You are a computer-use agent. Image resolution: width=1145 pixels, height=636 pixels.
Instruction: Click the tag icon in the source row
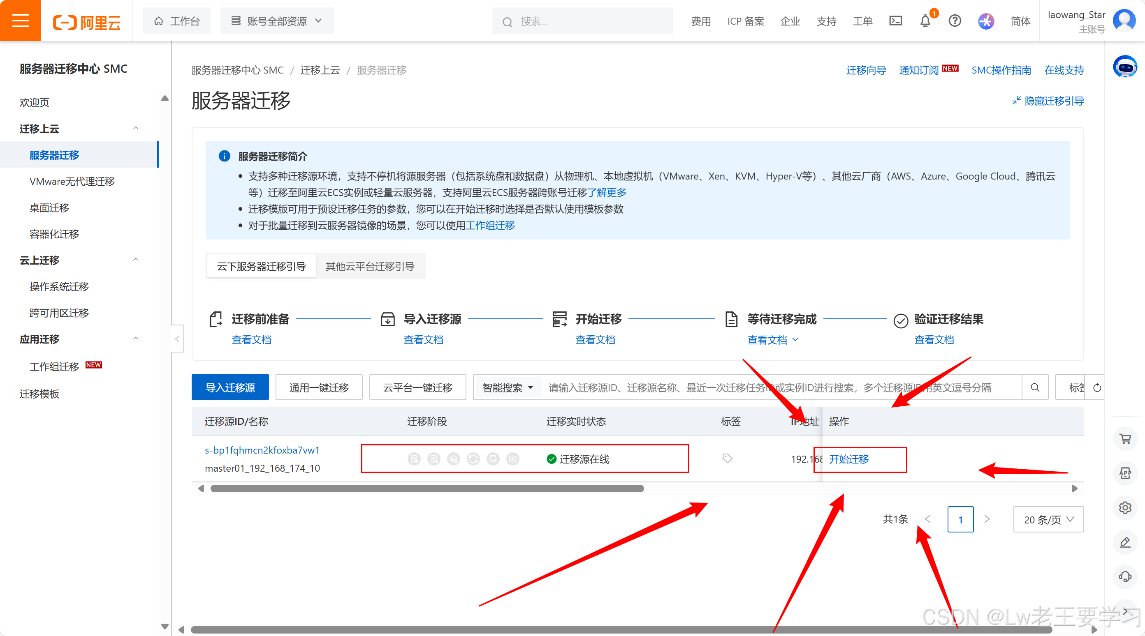point(727,459)
